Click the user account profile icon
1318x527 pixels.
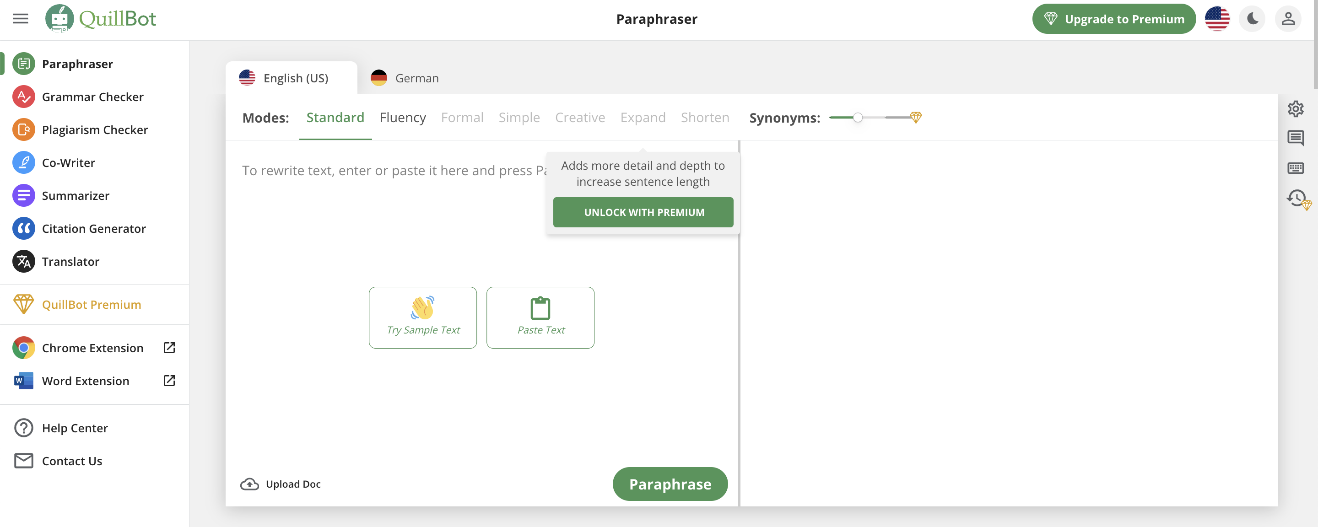(1288, 19)
